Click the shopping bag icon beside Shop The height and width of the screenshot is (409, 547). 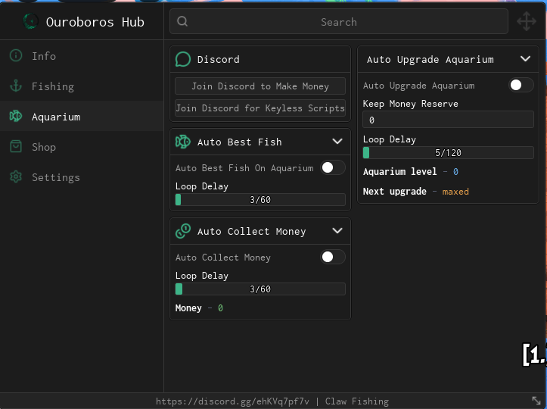(x=16, y=147)
